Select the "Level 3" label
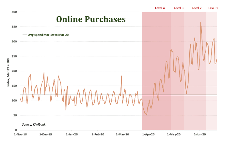The image size is (227, 146). coord(179,8)
